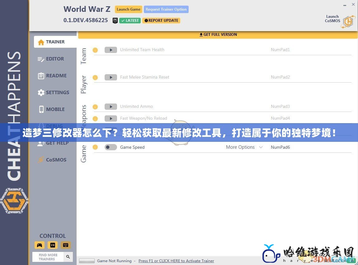Click the Cheat Happens hexagon logo
Screen dimensions: 358x265
pos(14,201)
